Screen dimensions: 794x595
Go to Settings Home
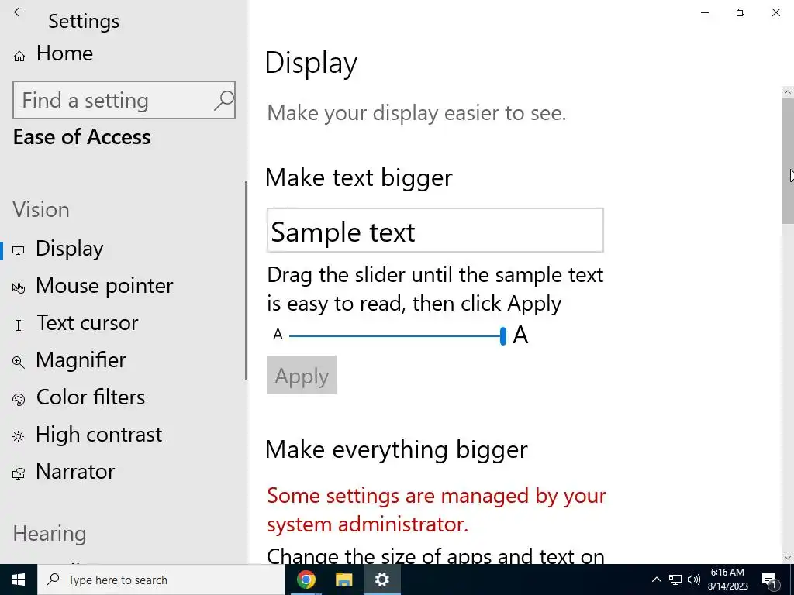64,53
